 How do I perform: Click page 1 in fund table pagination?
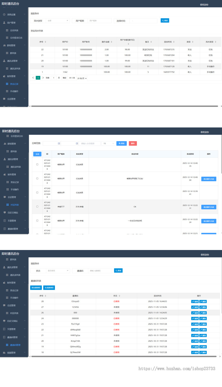point(38,78)
